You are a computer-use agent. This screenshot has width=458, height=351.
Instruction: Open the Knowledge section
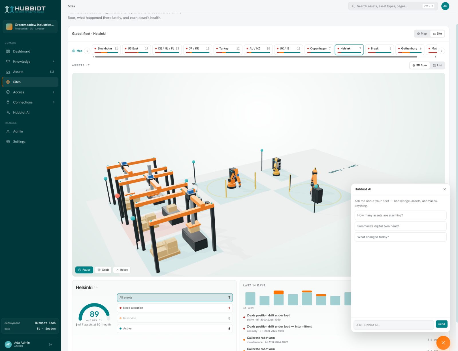click(30, 62)
